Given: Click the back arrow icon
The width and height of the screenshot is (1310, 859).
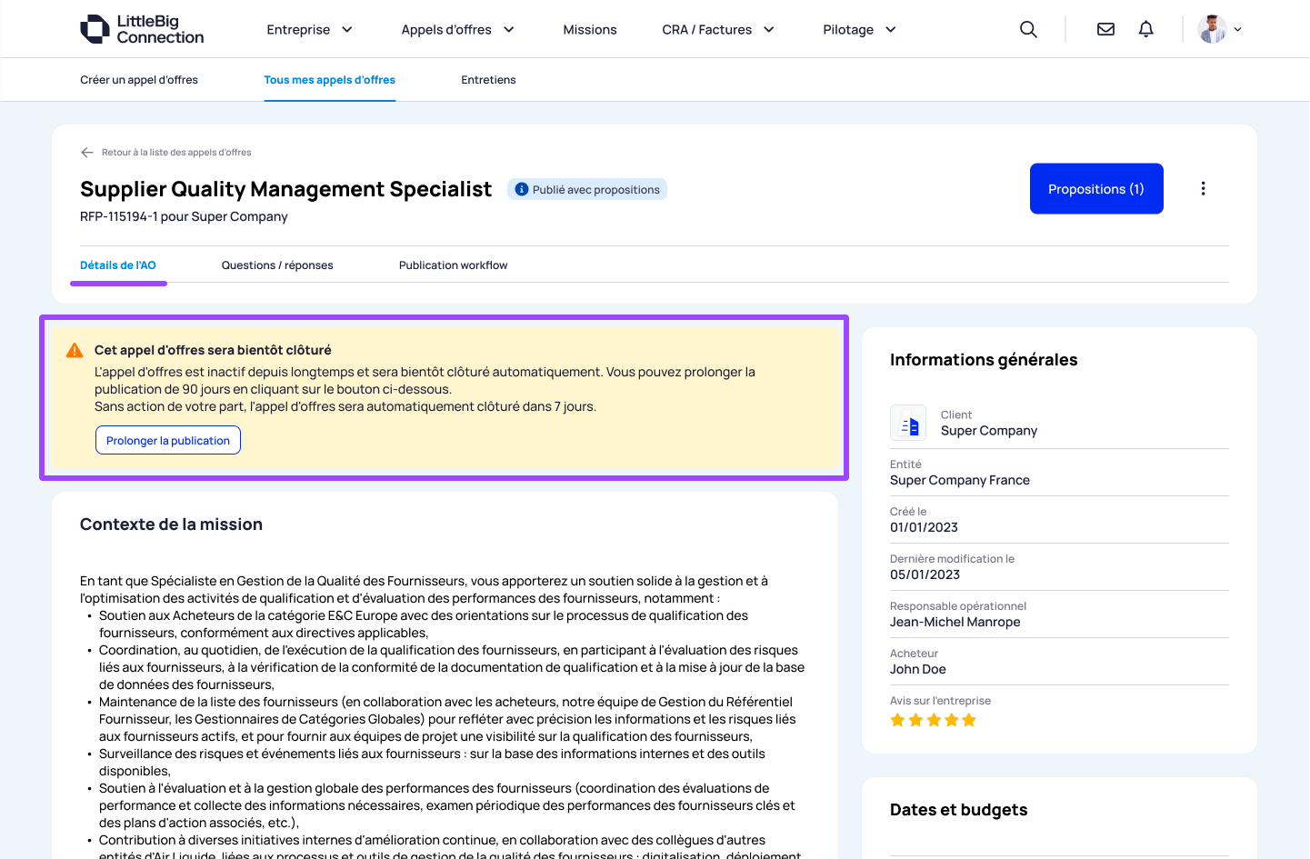Looking at the screenshot, I should [x=87, y=153].
